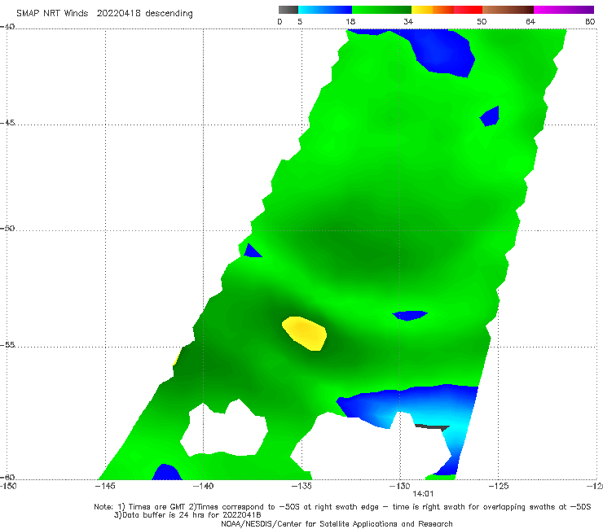Click the longitude label '-125'
Screen dimensions: 603x529
pos(499,486)
